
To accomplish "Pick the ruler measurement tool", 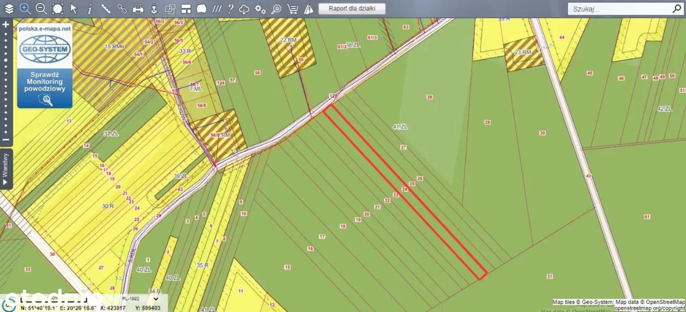I will tap(106, 9).
